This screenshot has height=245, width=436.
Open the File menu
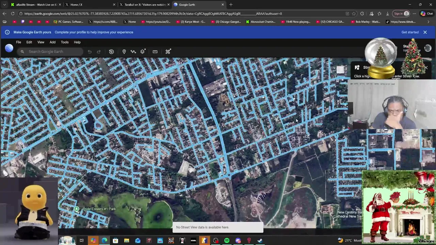point(18,42)
